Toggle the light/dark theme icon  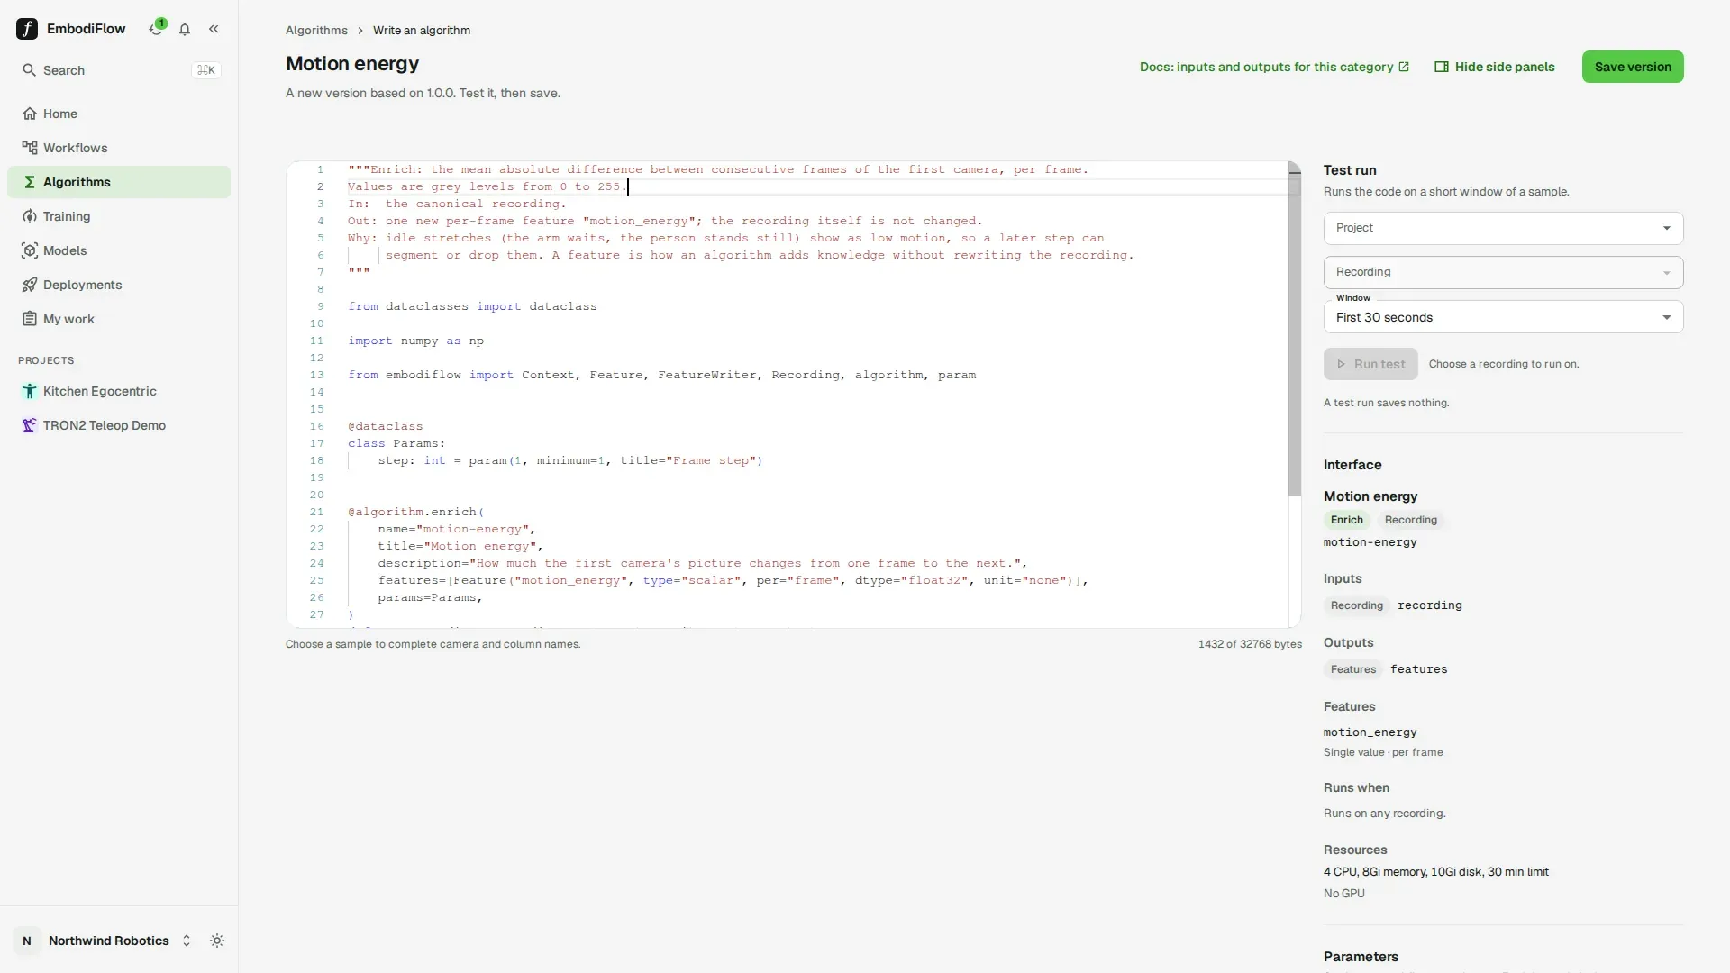pyautogui.click(x=217, y=941)
